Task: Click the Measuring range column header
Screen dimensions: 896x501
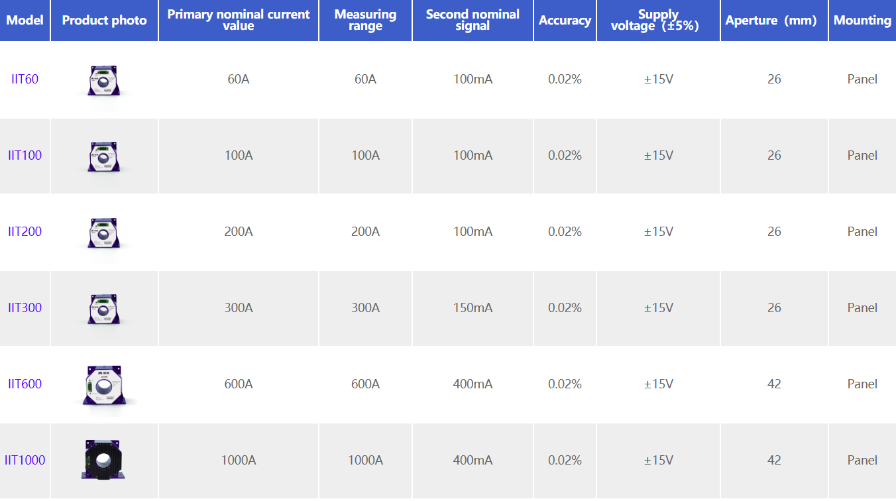Action: pos(365,21)
